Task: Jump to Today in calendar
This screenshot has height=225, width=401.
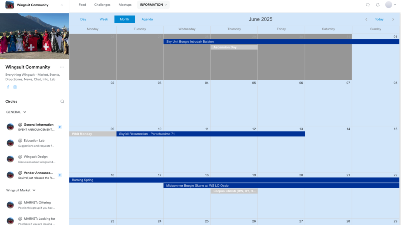Action: pyautogui.click(x=379, y=19)
